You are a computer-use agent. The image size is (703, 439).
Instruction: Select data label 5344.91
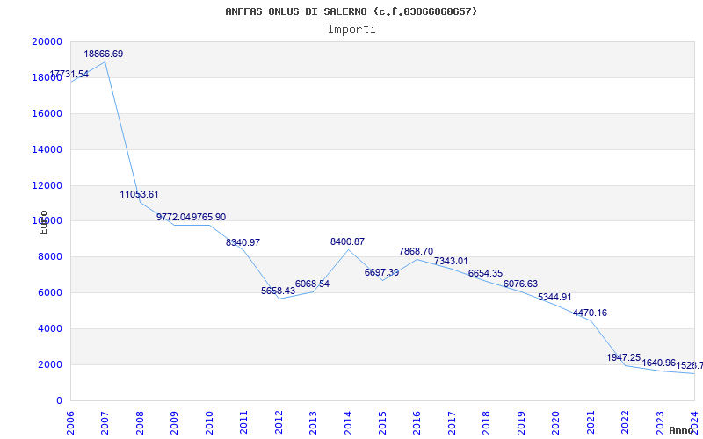point(554,297)
